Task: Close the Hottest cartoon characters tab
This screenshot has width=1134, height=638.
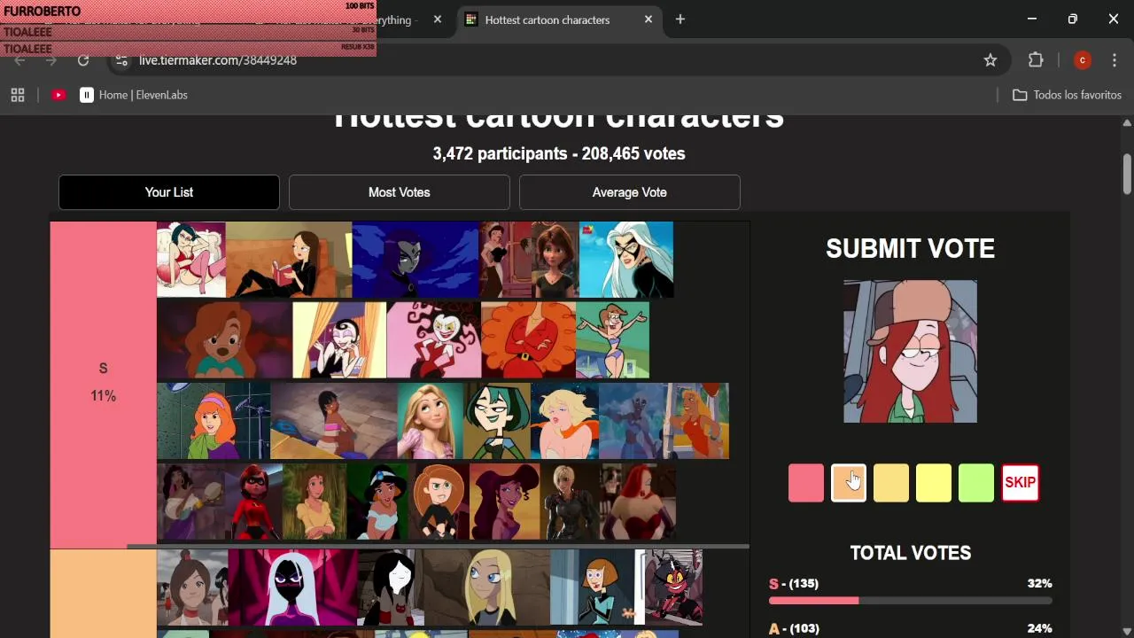Action: point(649,19)
